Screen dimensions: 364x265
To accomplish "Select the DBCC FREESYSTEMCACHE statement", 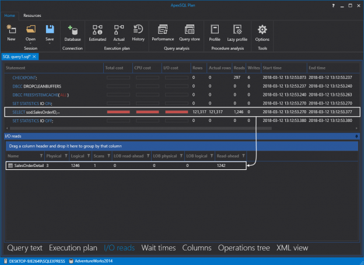I will [x=182, y=95].
